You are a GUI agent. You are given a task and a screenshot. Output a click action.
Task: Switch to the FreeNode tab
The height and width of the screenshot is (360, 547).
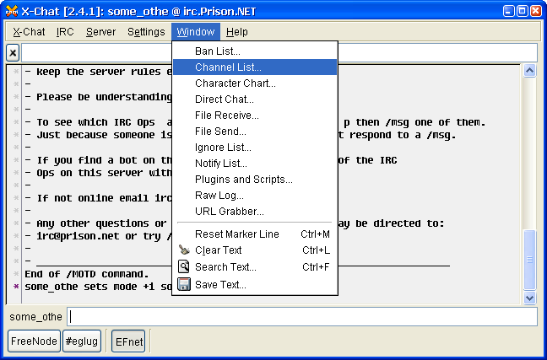pos(34,341)
